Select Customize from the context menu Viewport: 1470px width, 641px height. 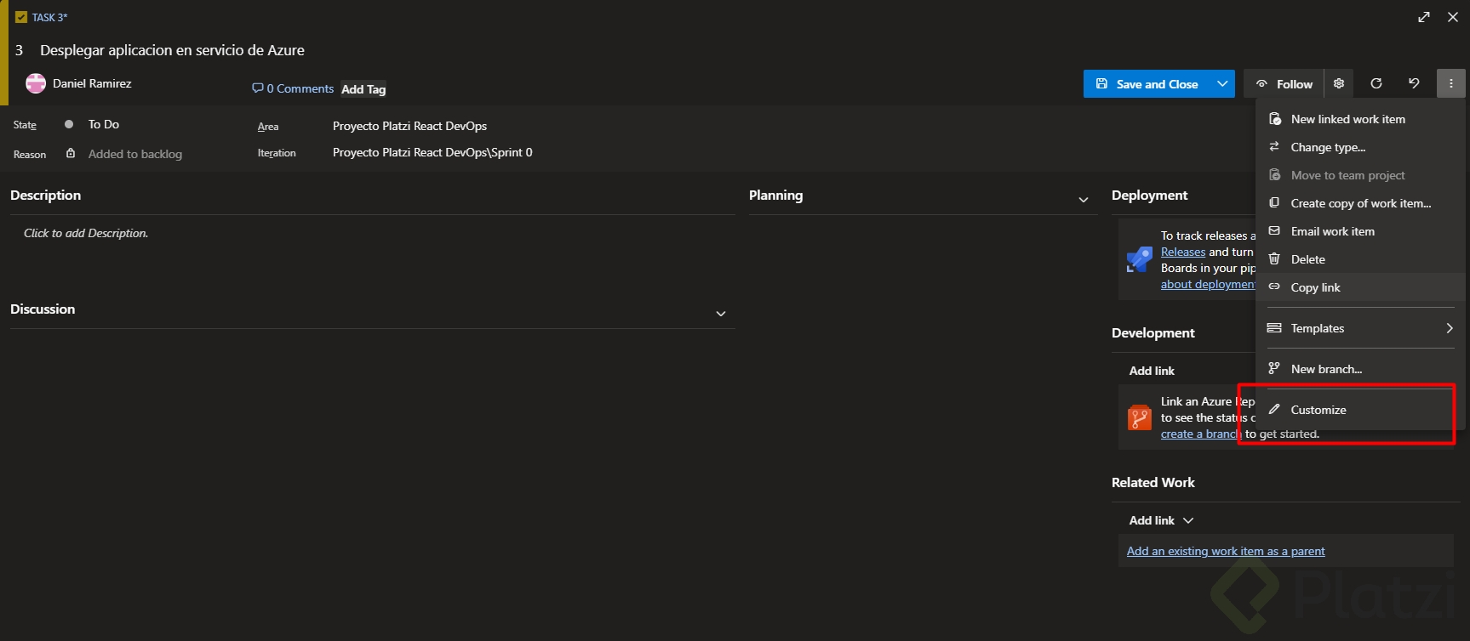point(1318,410)
